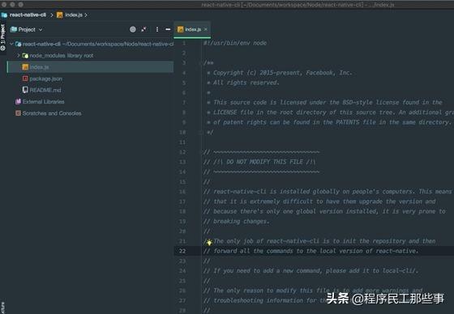Collapse the react-native-cli root folder
454x314 pixels.
click(11, 44)
